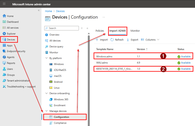Screen dimensions: 195x126
Task: Click Available status for KB5074109 template
Action: point(186,69)
